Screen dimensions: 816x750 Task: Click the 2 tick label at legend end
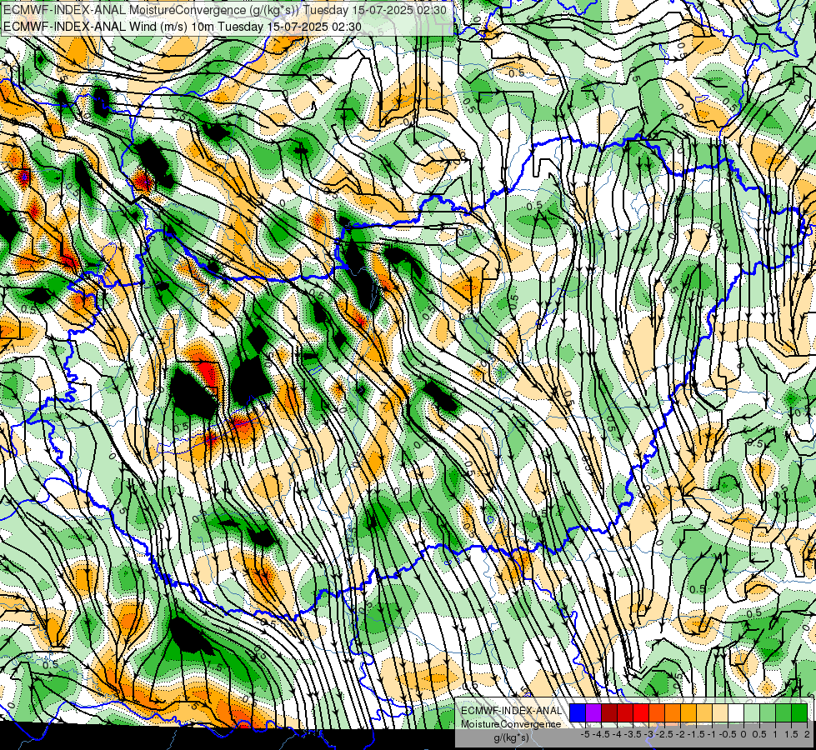pyautogui.click(x=807, y=734)
